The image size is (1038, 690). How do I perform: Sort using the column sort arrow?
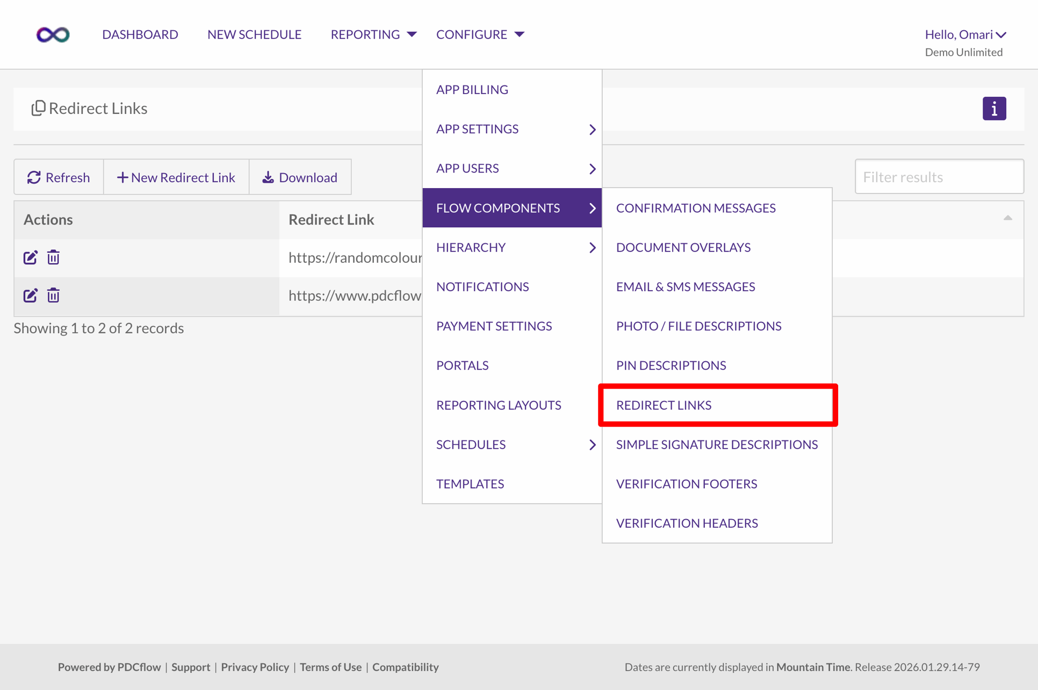(x=1007, y=218)
